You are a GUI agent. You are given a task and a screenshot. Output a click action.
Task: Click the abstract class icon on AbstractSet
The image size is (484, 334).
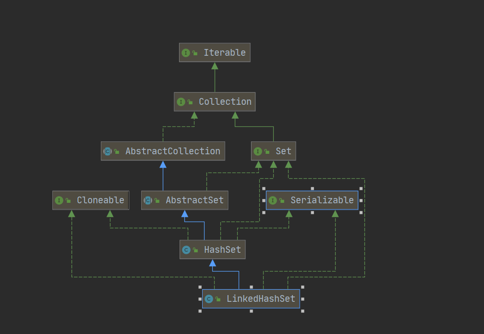point(148,200)
